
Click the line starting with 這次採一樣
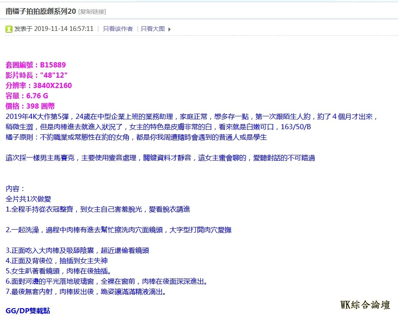tap(160, 157)
